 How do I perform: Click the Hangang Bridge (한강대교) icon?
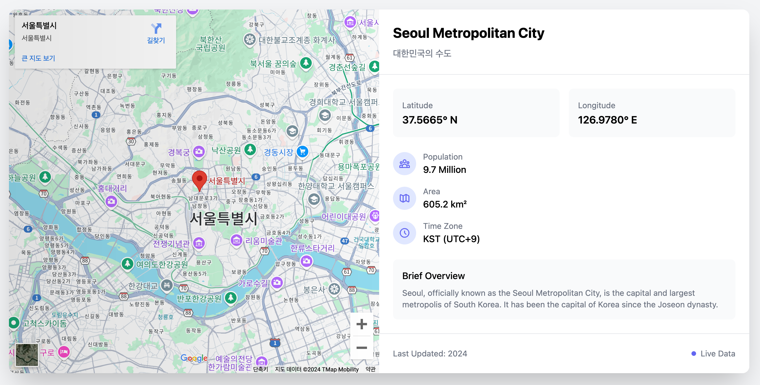pyautogui.click(x=167, y=285)
